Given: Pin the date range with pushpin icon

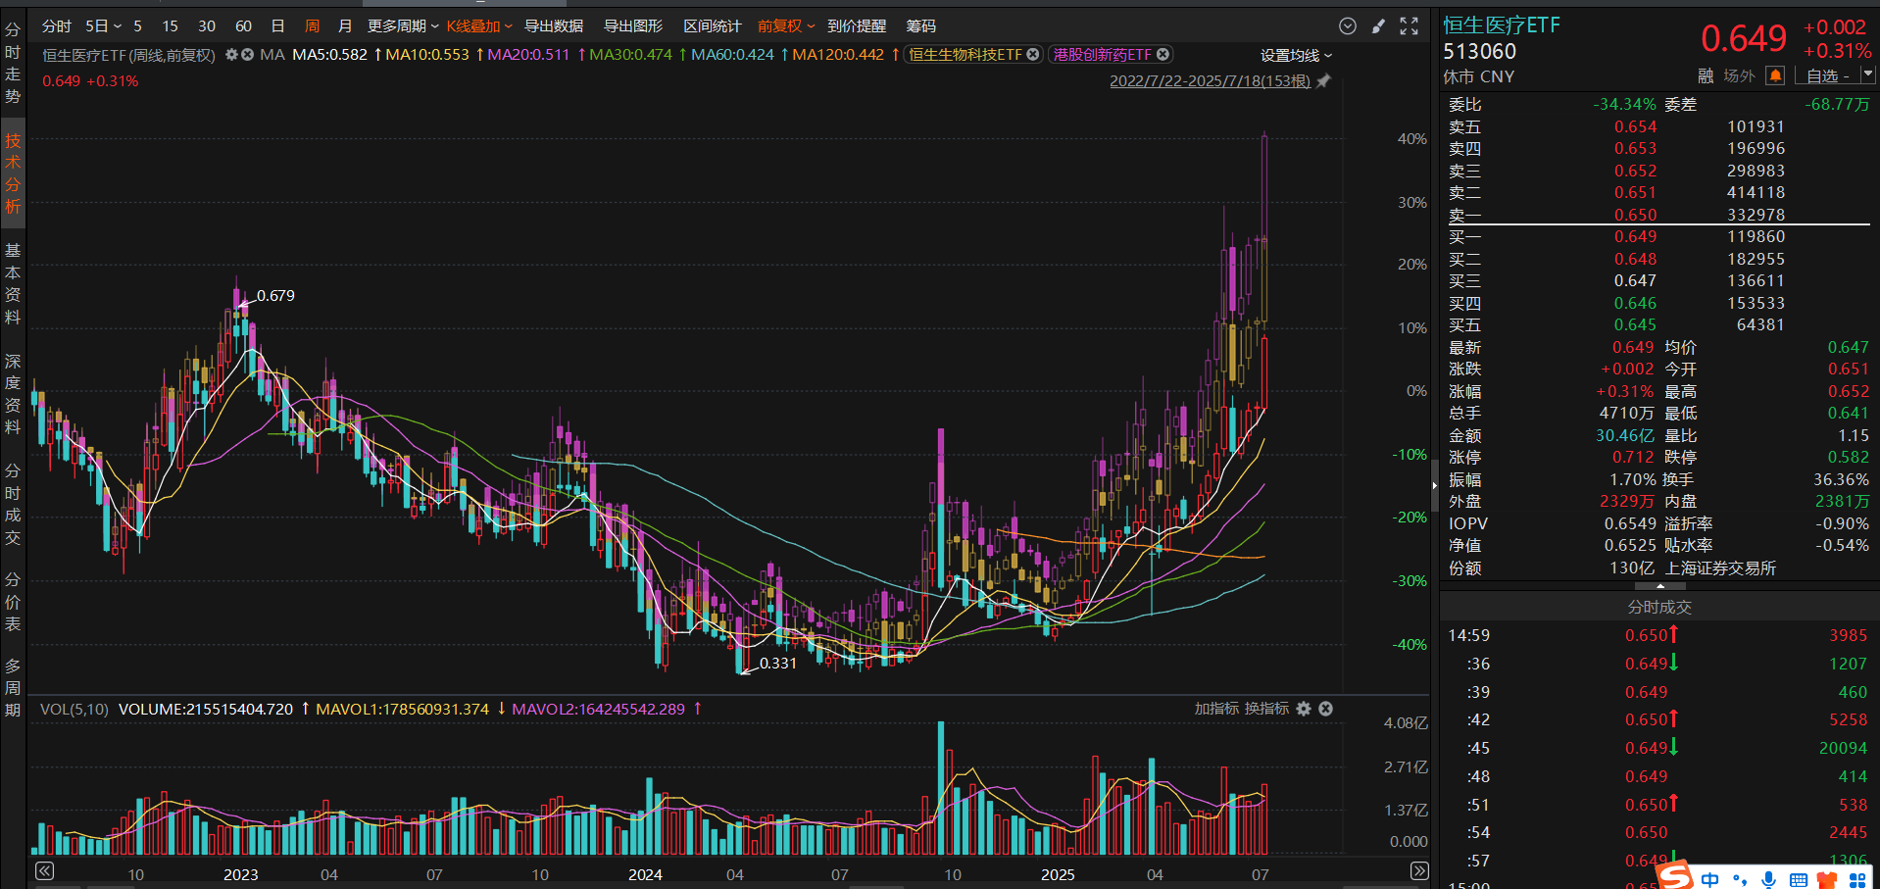Looking at the screenshot, I should pyautogui.click(x=1323, y=81).
